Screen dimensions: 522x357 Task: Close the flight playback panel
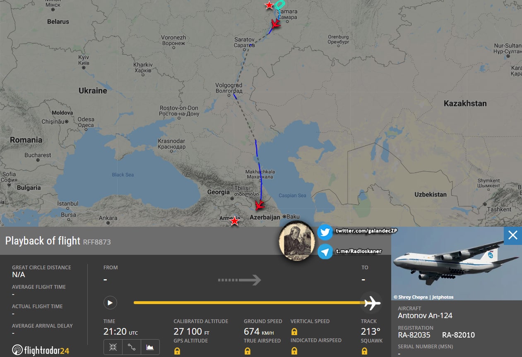point(513,235)
